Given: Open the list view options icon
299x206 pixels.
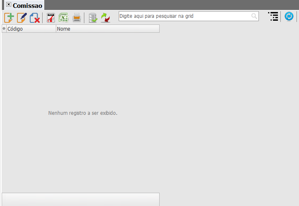Looking at the screenshot, I should click(x=273, y=17).
